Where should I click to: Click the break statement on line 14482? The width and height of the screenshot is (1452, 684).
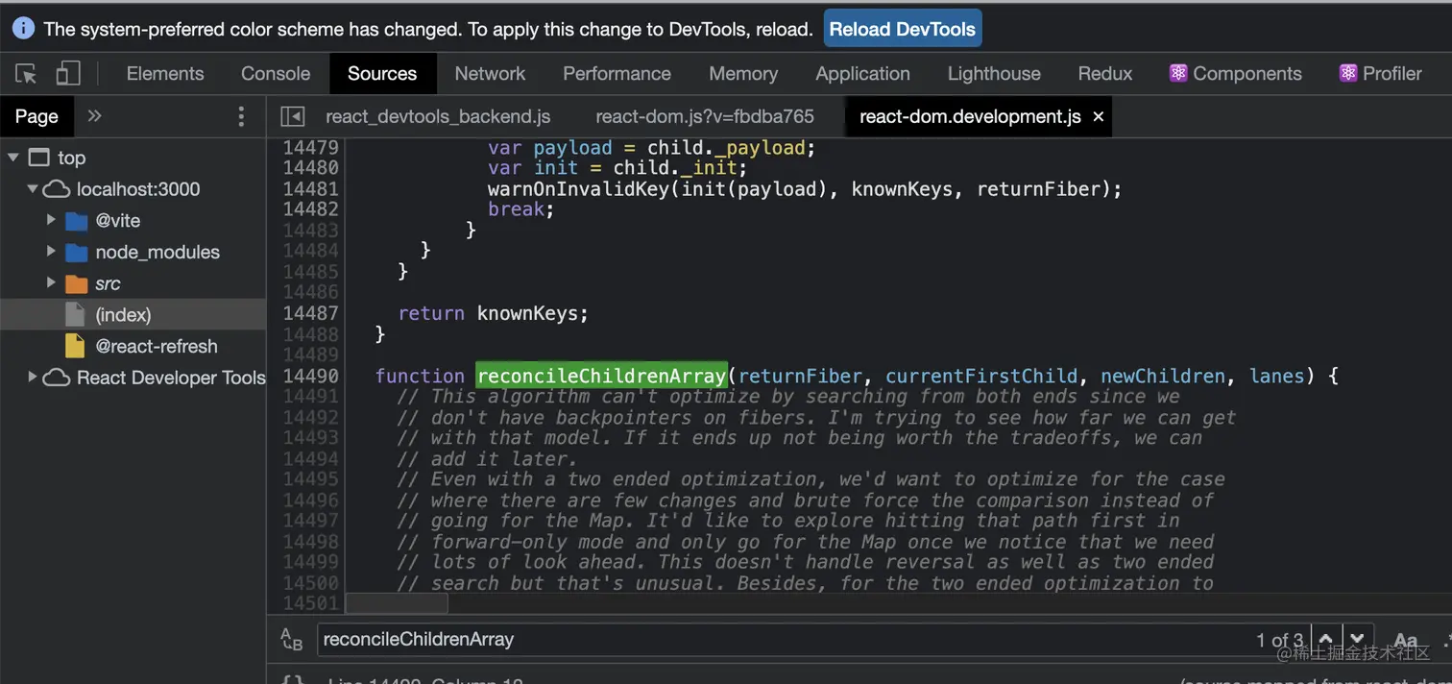click(x=521, y=209)
